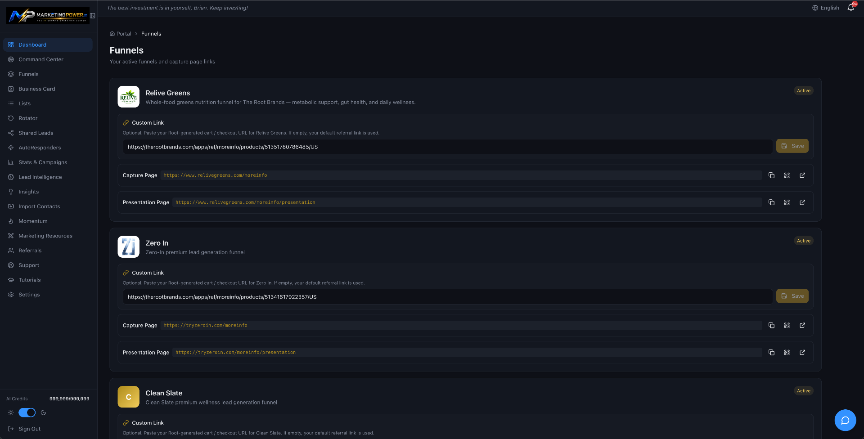Viewport: 864px width, 439px height.
Task: Show QR code for Relive Greens presentation page
Action: click(787, 202)
